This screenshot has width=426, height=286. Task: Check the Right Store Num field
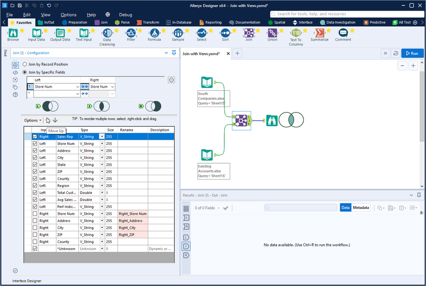click(x=35, y=214)
